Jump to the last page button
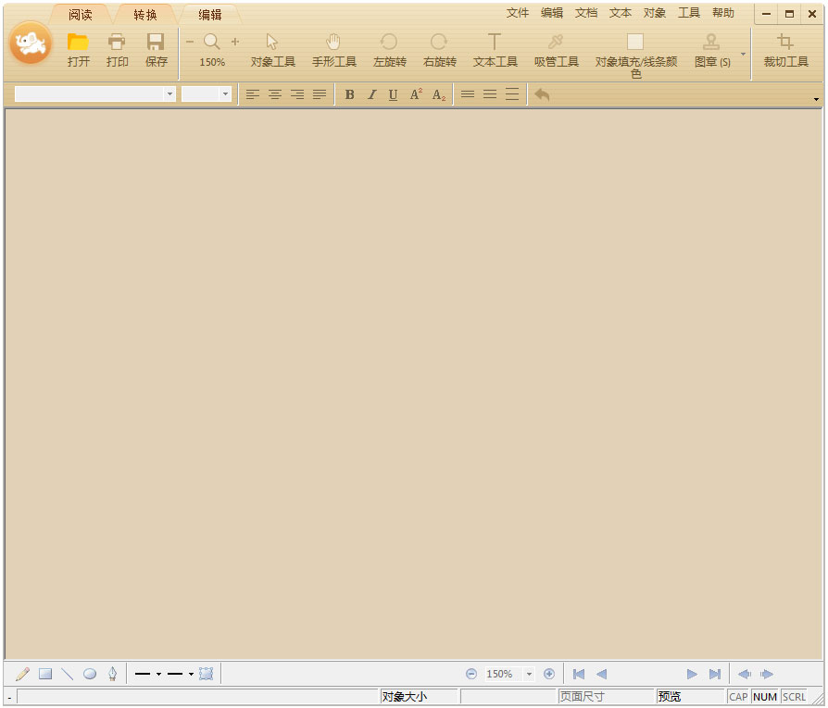 [x=715, y=674]
